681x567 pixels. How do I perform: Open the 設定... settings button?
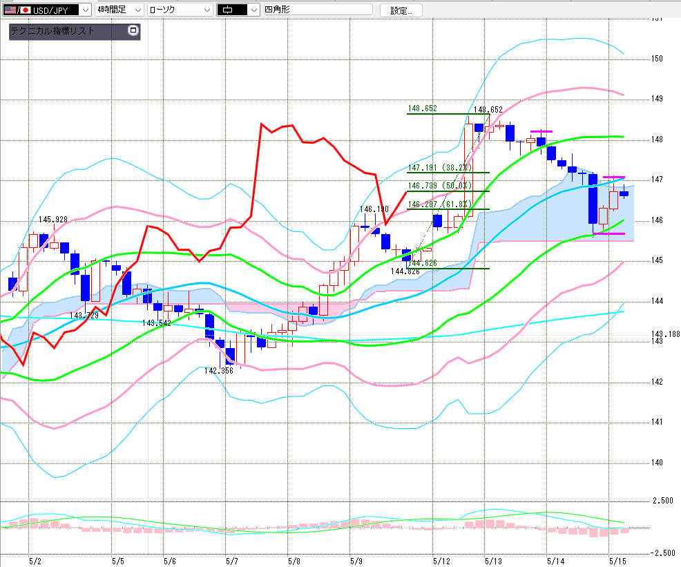coord(401,10)
